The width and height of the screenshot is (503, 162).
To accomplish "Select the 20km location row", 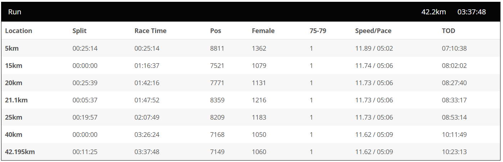I will click(14, 83).
